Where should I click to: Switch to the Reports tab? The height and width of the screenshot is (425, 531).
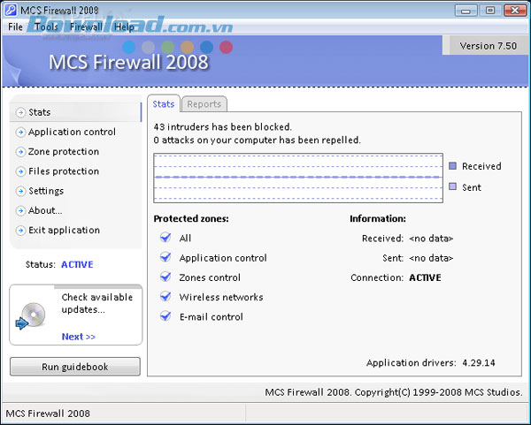pyautogui.click(x=204, y=104)
